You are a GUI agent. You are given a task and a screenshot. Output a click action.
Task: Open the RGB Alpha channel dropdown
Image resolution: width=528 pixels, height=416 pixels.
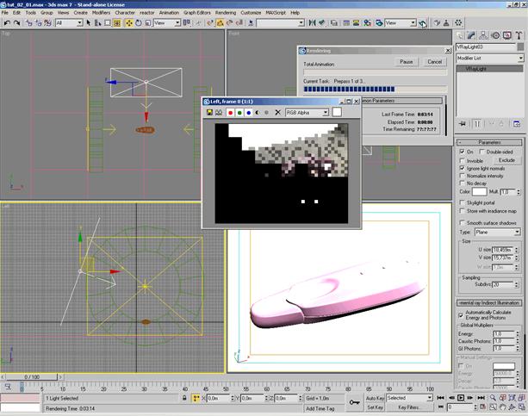point(307,113)
